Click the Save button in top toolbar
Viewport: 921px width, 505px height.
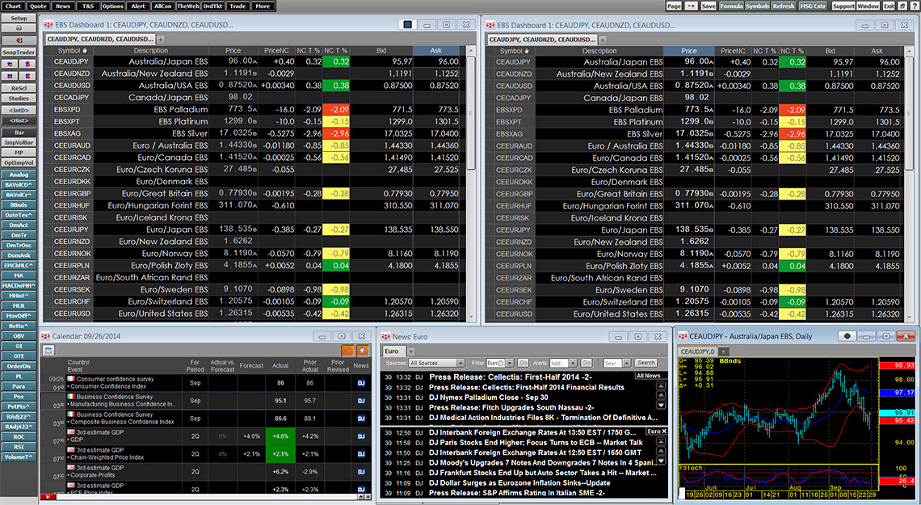[x=709, y=6]
